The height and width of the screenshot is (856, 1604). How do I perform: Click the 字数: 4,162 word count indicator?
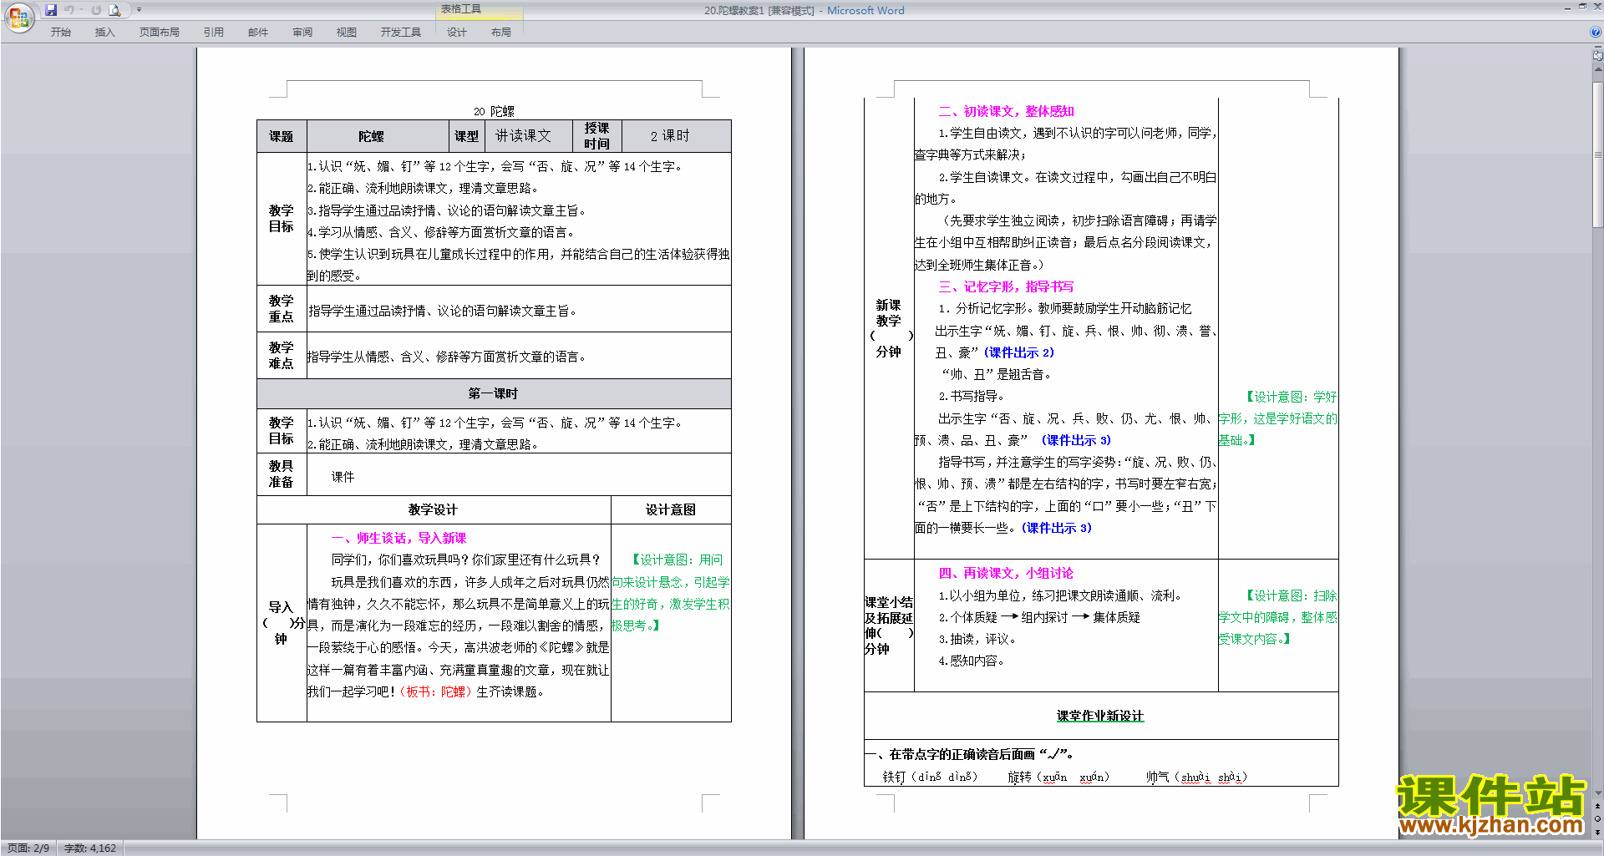[x=90, y=848]
